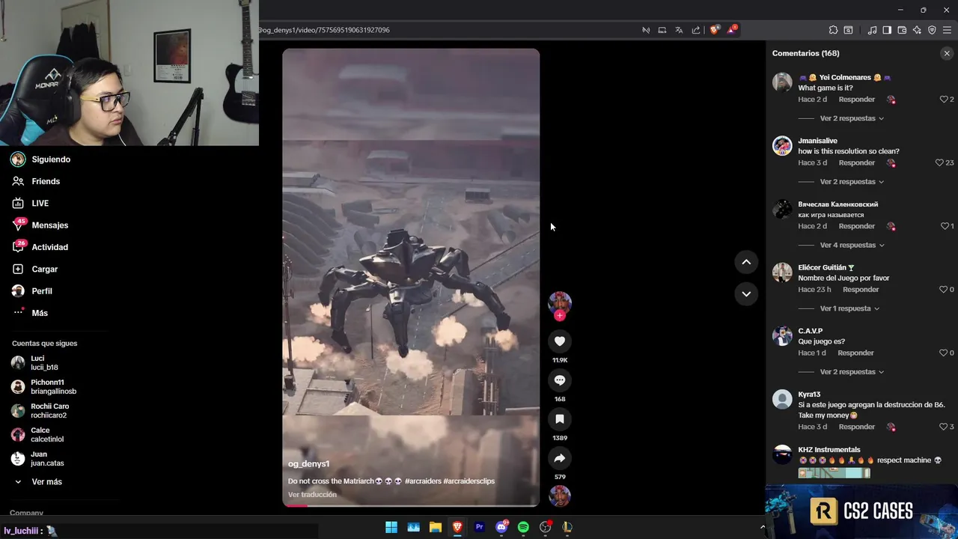Open Pichonn11 briangallinosb account
Image resolution: width=958 pixels, height=539 pixels.
point(52,387)
